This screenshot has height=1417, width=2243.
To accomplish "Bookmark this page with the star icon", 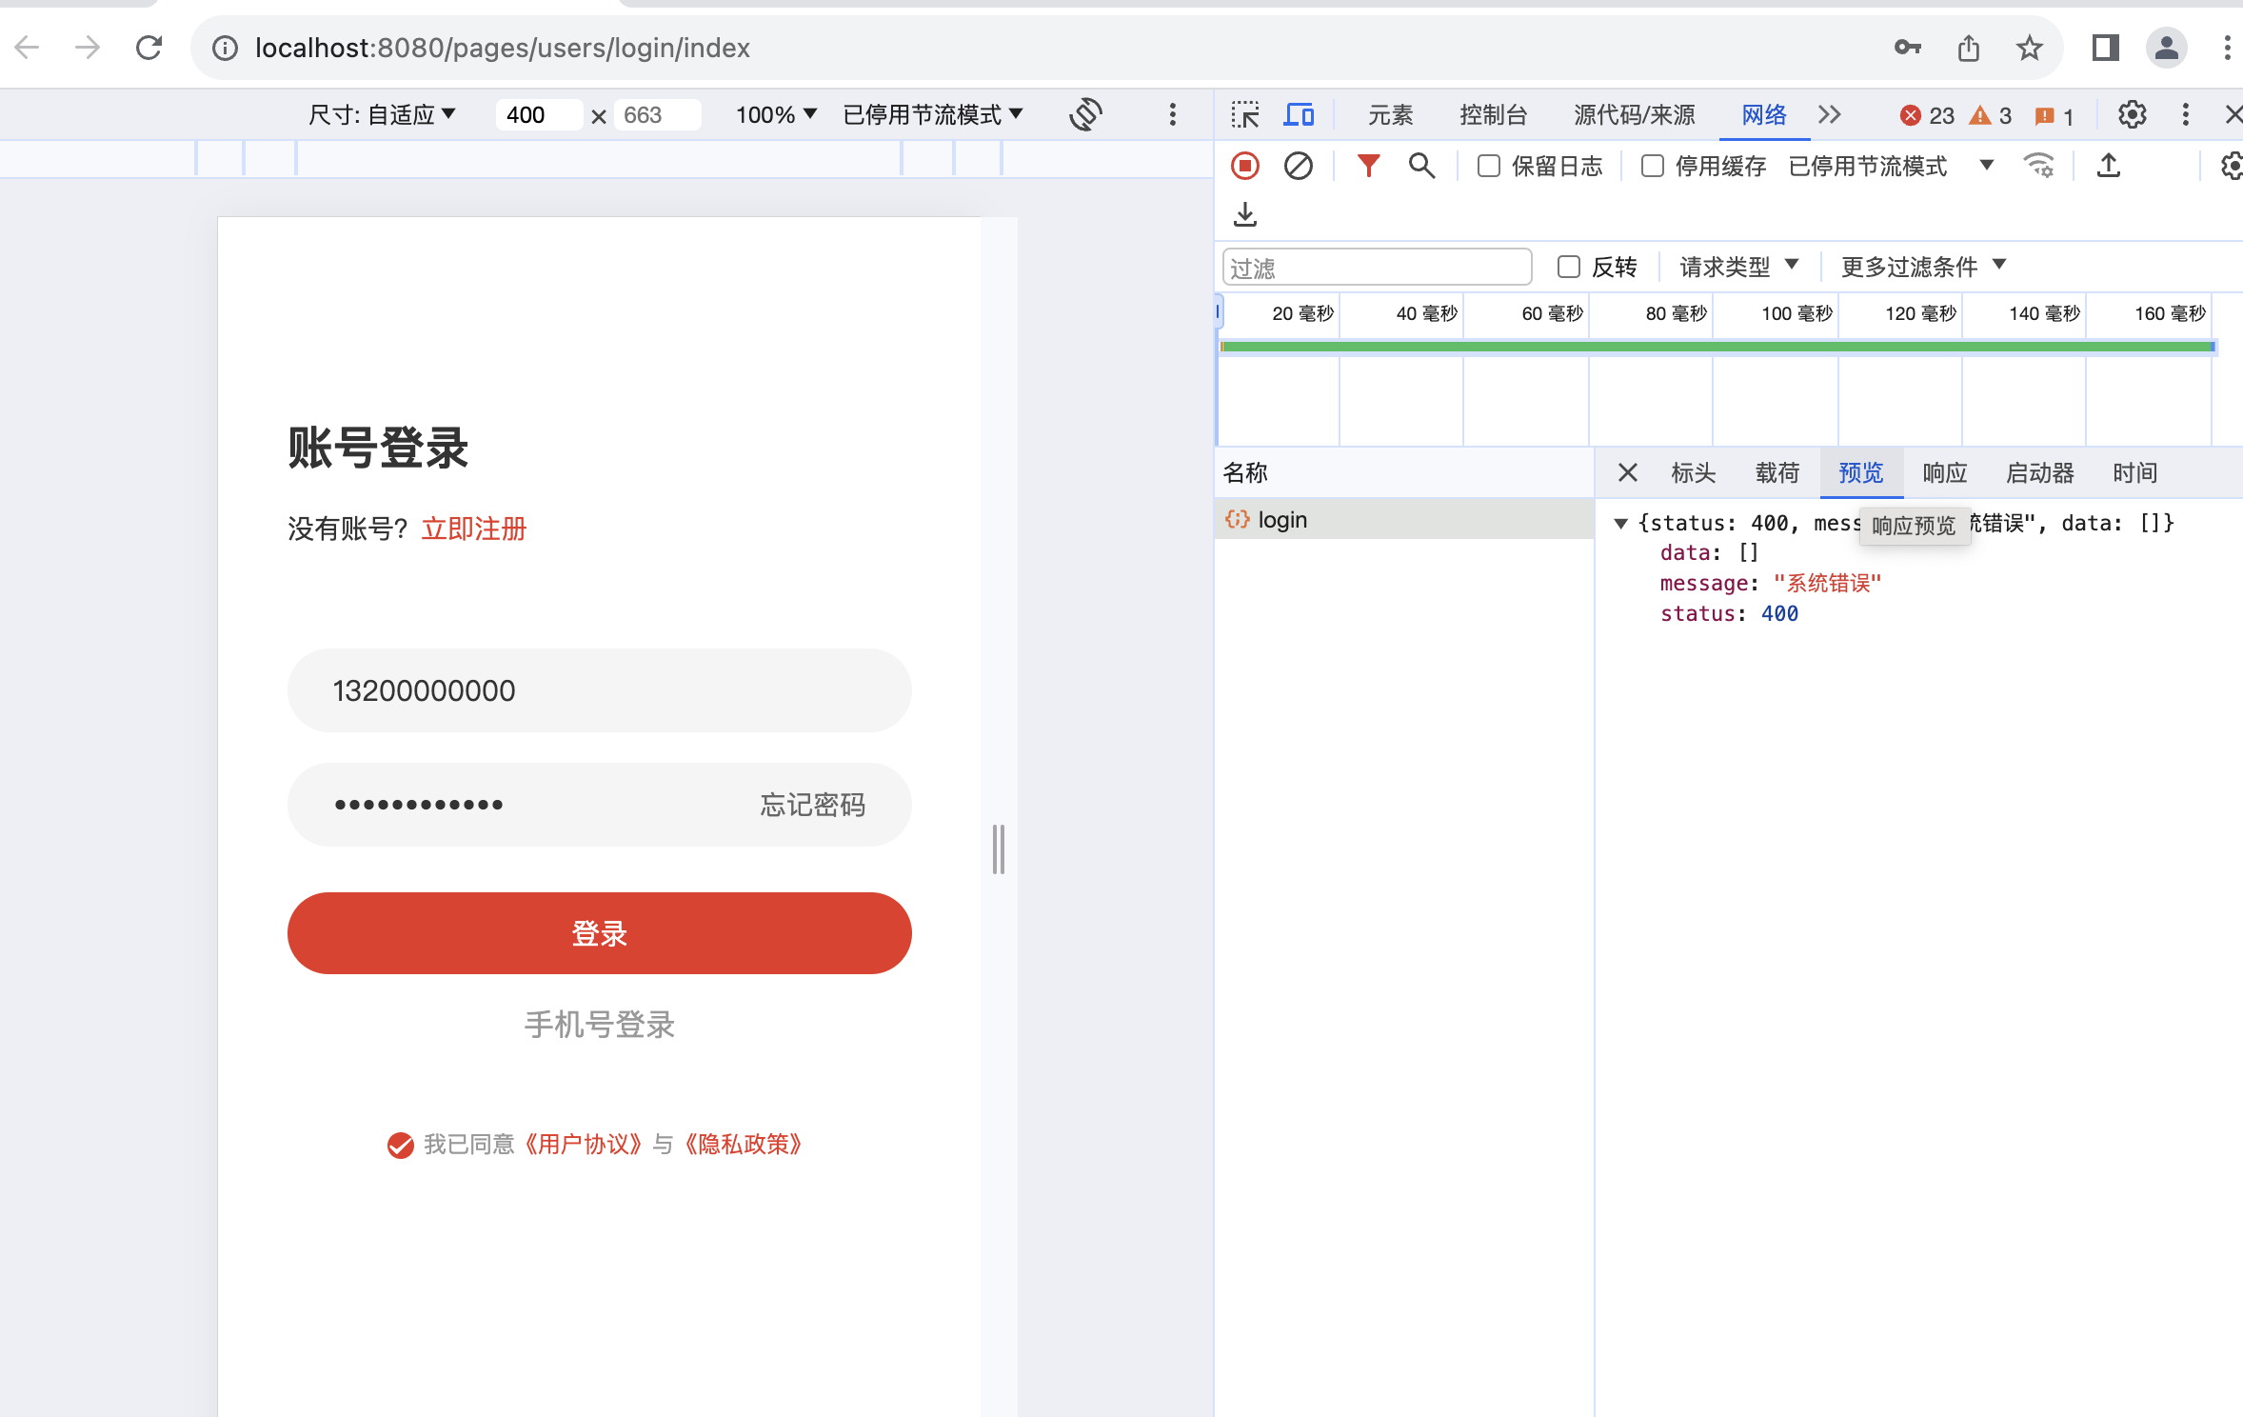I will [x=2029, y=48].
